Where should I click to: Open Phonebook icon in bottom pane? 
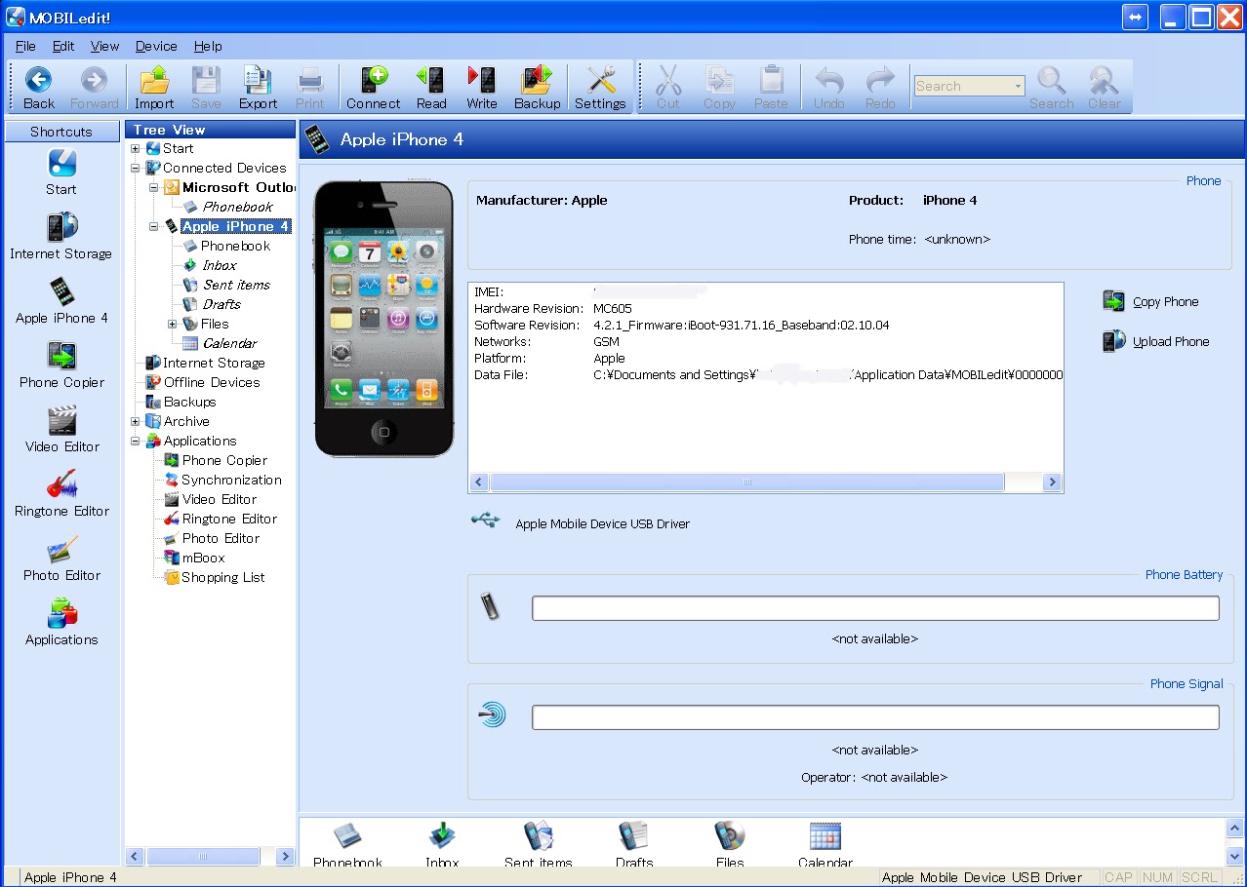pyautogui.click(x=347, y=843)
